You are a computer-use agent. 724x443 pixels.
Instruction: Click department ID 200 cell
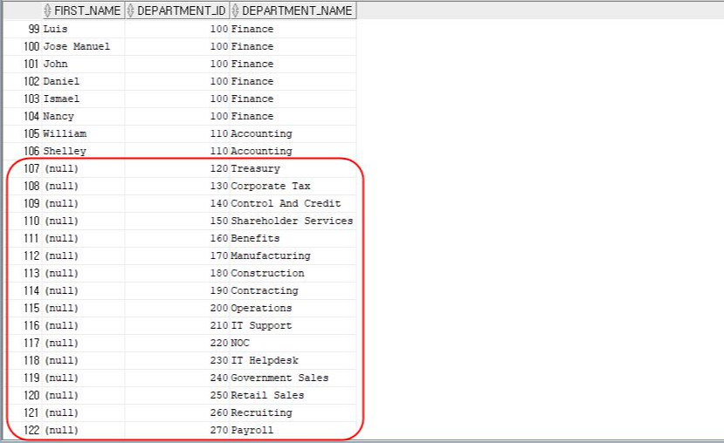click(x=177, y=309)
